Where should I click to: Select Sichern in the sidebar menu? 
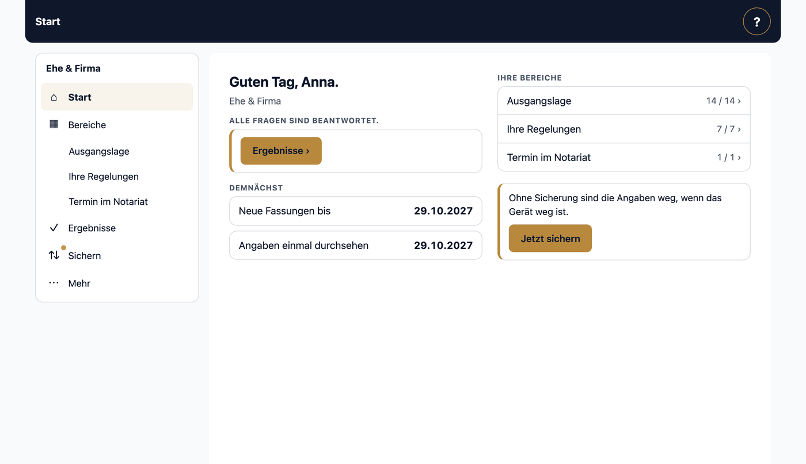coord(117,256)
